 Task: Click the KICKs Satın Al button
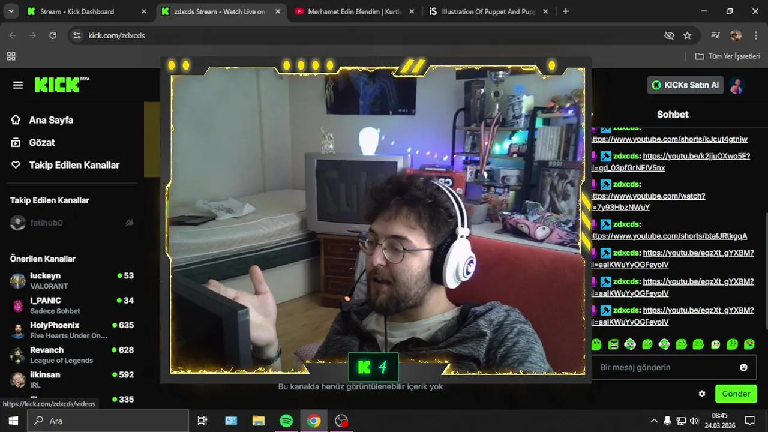[x=685, y=85]
